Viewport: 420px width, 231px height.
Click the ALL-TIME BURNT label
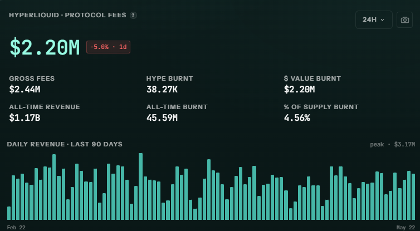[x=177, y=107]
